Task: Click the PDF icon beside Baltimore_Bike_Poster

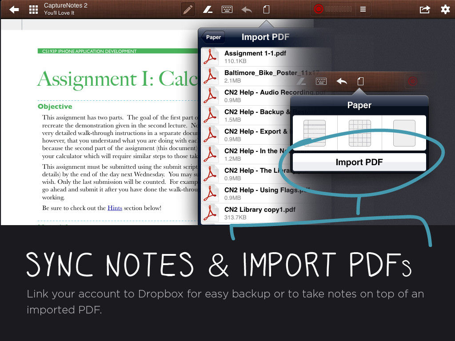Action: click(x=210, y=76)
